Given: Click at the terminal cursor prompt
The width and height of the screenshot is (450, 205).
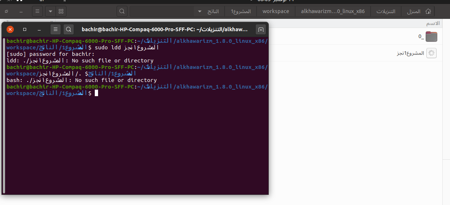Looking at the screenshot, I should pos(96,93).
